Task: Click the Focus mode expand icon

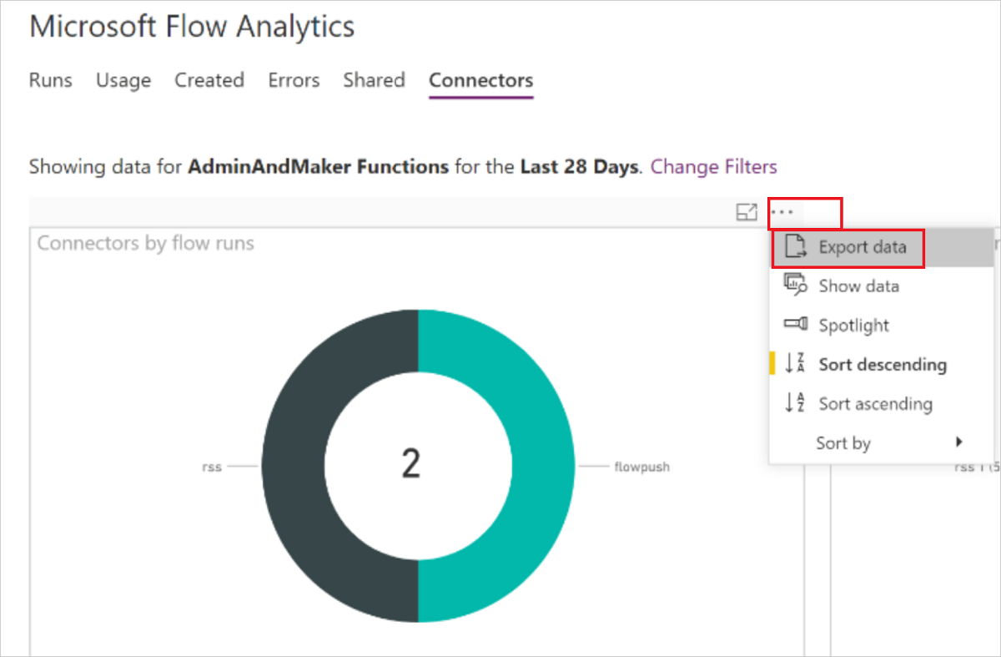Action: (746, 213)
